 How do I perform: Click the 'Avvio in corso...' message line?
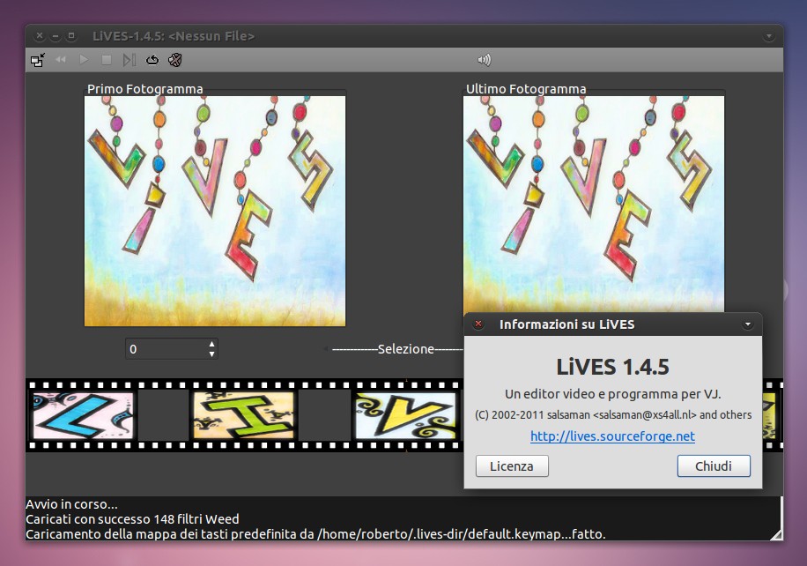click(71, 504)
